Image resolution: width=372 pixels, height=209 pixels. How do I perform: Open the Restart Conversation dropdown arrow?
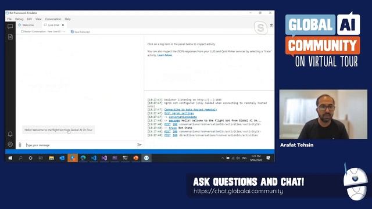coord(64,31)
